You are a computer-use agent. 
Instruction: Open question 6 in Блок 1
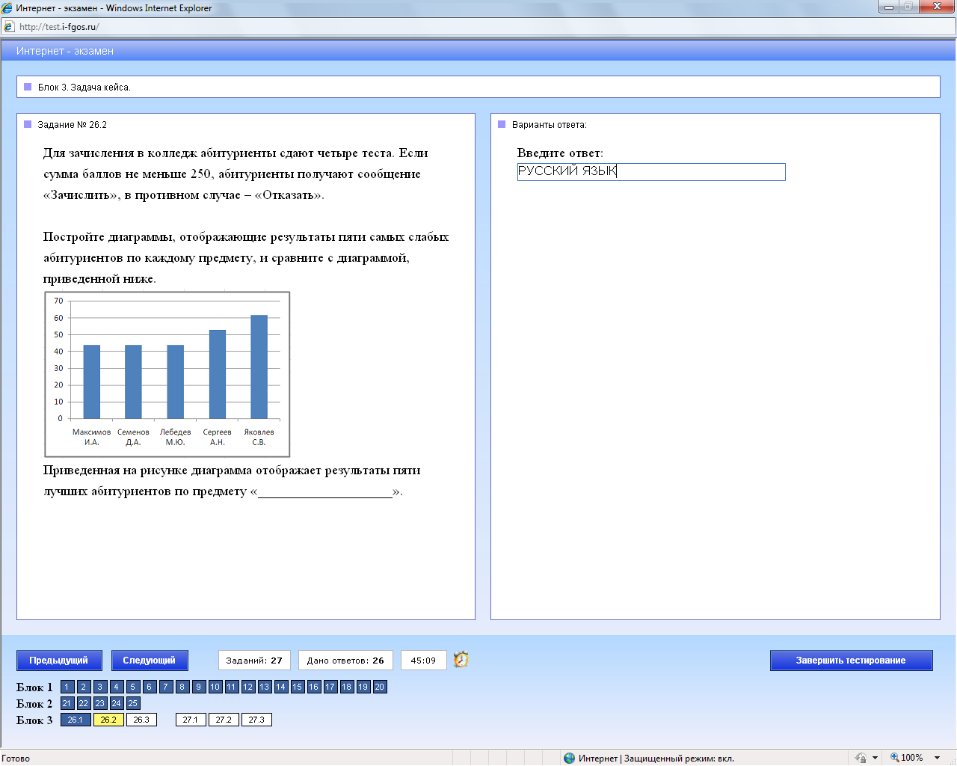149,687
